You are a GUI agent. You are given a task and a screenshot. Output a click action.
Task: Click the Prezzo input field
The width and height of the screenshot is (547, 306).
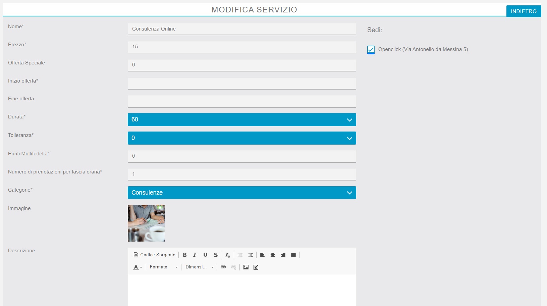(x=241, y=47)
